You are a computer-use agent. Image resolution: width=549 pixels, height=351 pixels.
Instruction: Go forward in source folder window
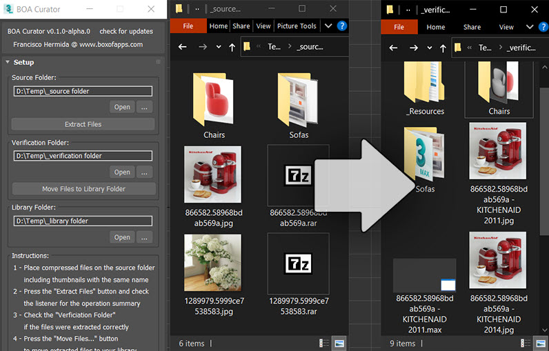(203, 46)
